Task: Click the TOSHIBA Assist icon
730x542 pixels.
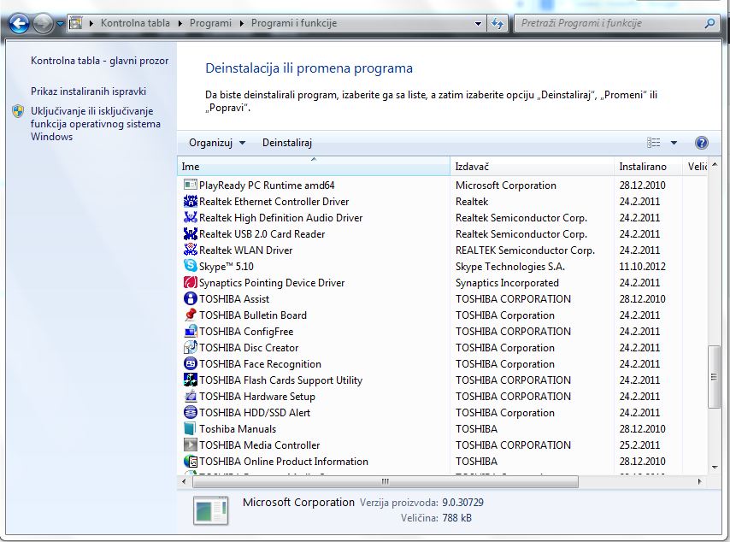Action: point(190,298)
